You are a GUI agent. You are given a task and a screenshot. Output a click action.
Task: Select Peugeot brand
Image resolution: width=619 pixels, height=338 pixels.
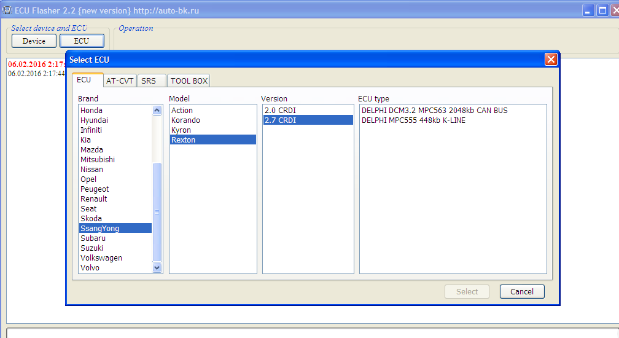click(115, 189)
